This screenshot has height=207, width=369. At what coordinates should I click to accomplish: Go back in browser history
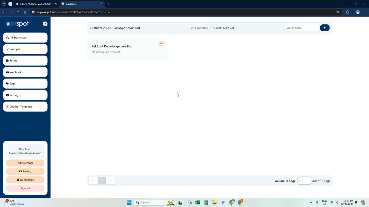point(4,12)
